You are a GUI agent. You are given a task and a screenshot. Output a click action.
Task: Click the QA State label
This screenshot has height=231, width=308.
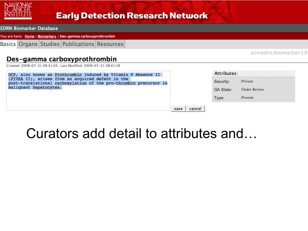(223, 90)
